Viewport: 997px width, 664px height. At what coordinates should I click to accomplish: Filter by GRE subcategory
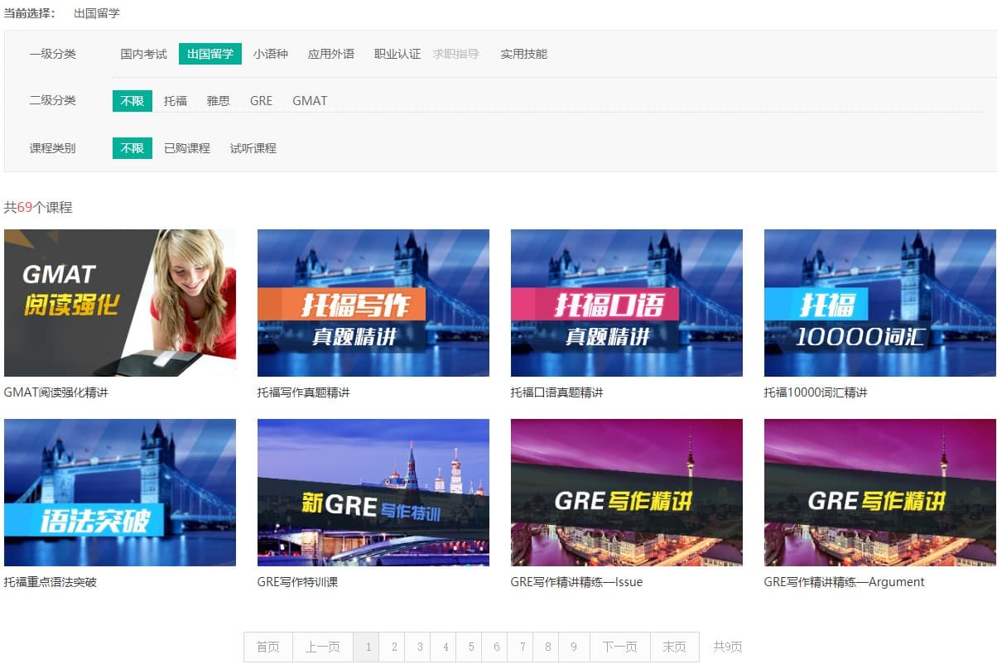click(262, 101)
